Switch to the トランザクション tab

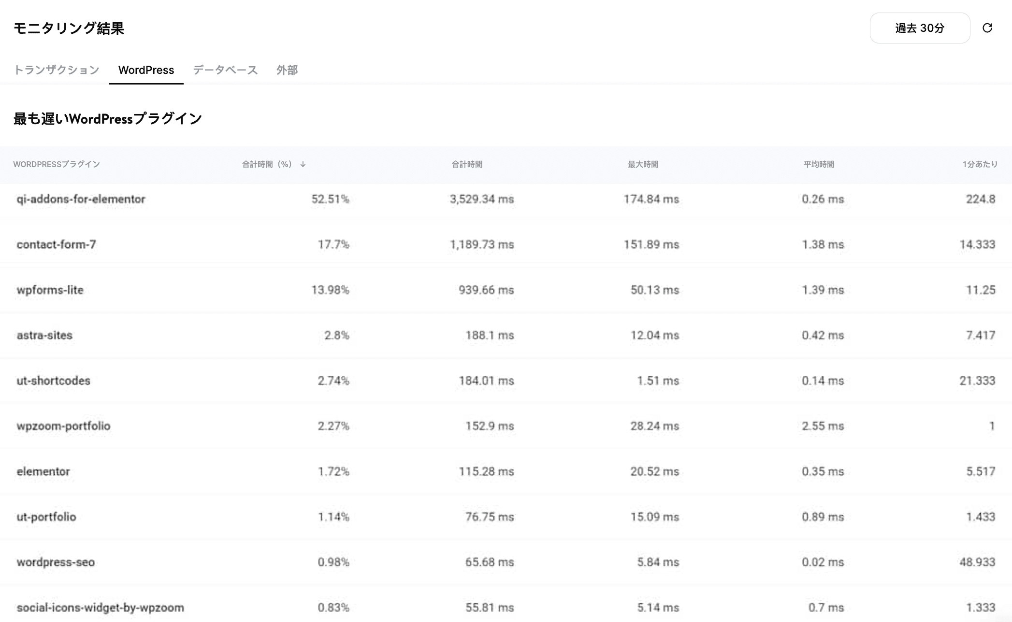57,70
